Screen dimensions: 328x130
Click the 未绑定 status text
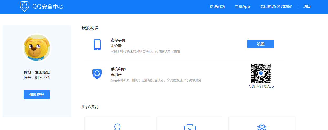pos(116,75)
